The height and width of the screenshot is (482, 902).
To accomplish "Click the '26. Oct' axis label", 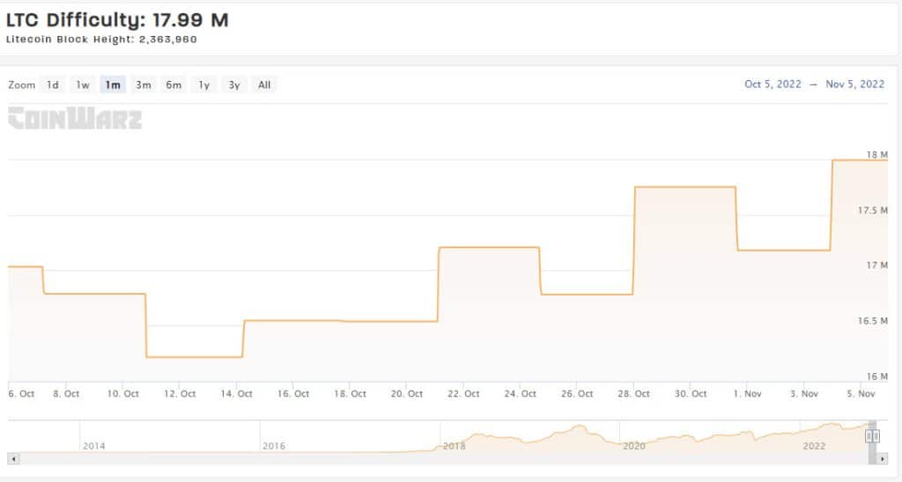I will (x=577, y=393).
